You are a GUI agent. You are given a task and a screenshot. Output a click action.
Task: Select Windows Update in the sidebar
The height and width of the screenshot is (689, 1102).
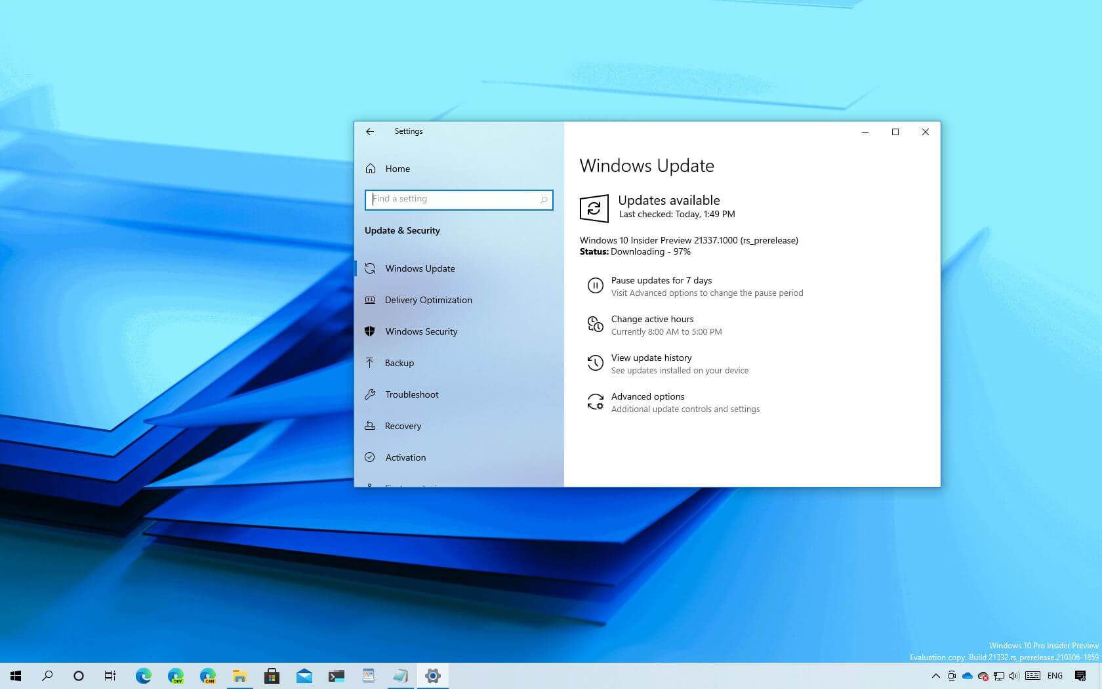tap(420, 268)
